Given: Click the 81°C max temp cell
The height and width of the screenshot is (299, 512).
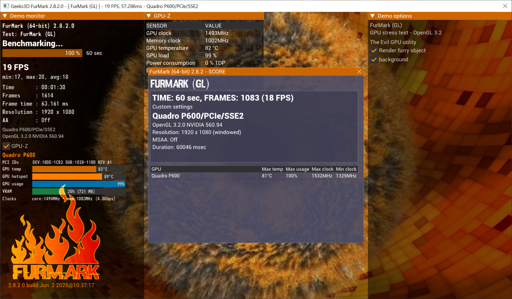Looking at the screenshot, I should (267, 176).
